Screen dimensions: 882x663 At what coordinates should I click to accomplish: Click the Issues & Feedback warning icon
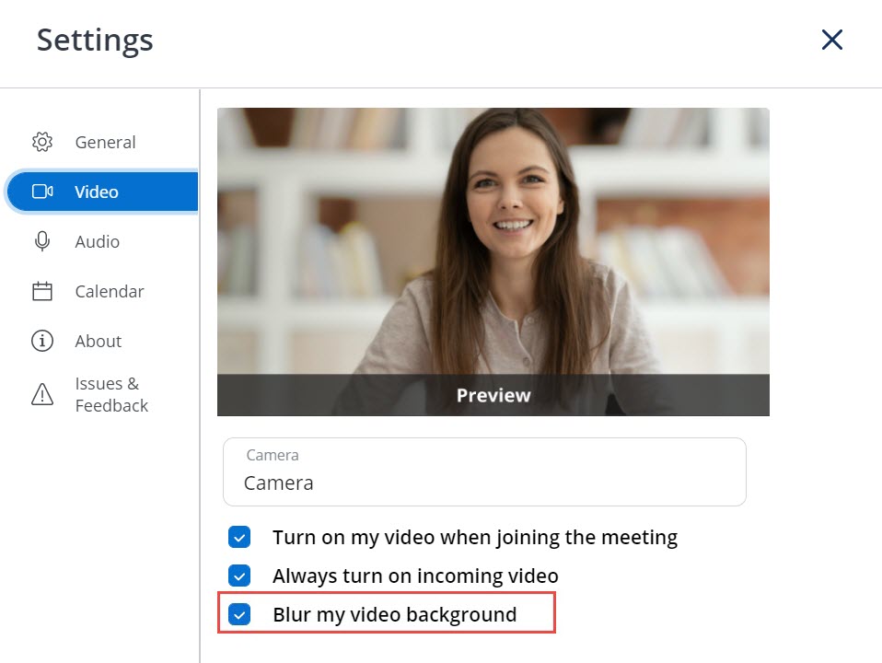[x=42, y=394]
